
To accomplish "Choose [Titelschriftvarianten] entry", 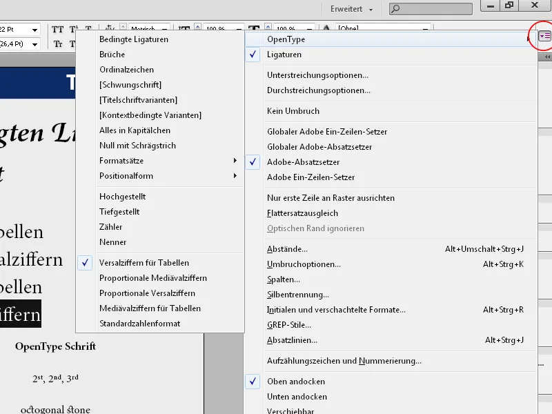I will pyautogui.click(x=160, y=100).
